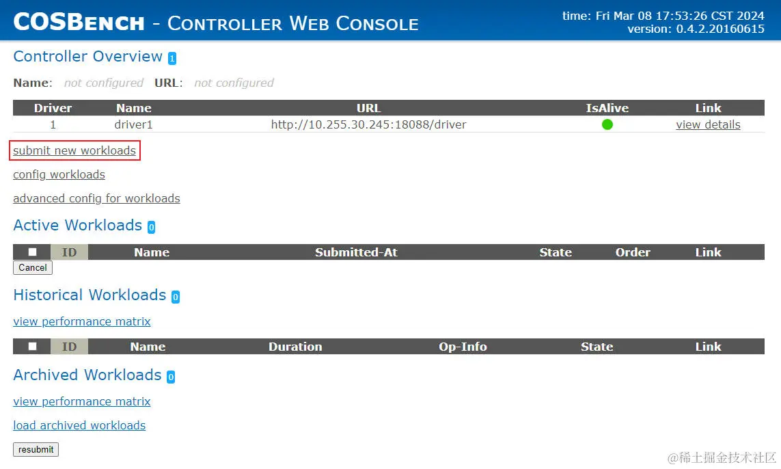
Task: Check the Active Workloads select-all checkbox
Action: click(x=32, y=252)
